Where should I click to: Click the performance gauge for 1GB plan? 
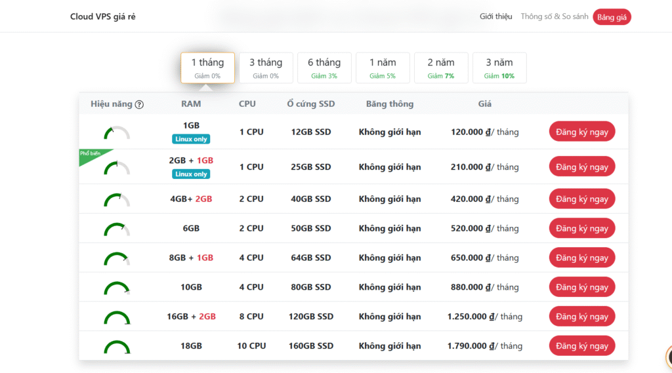click(117, 133)
